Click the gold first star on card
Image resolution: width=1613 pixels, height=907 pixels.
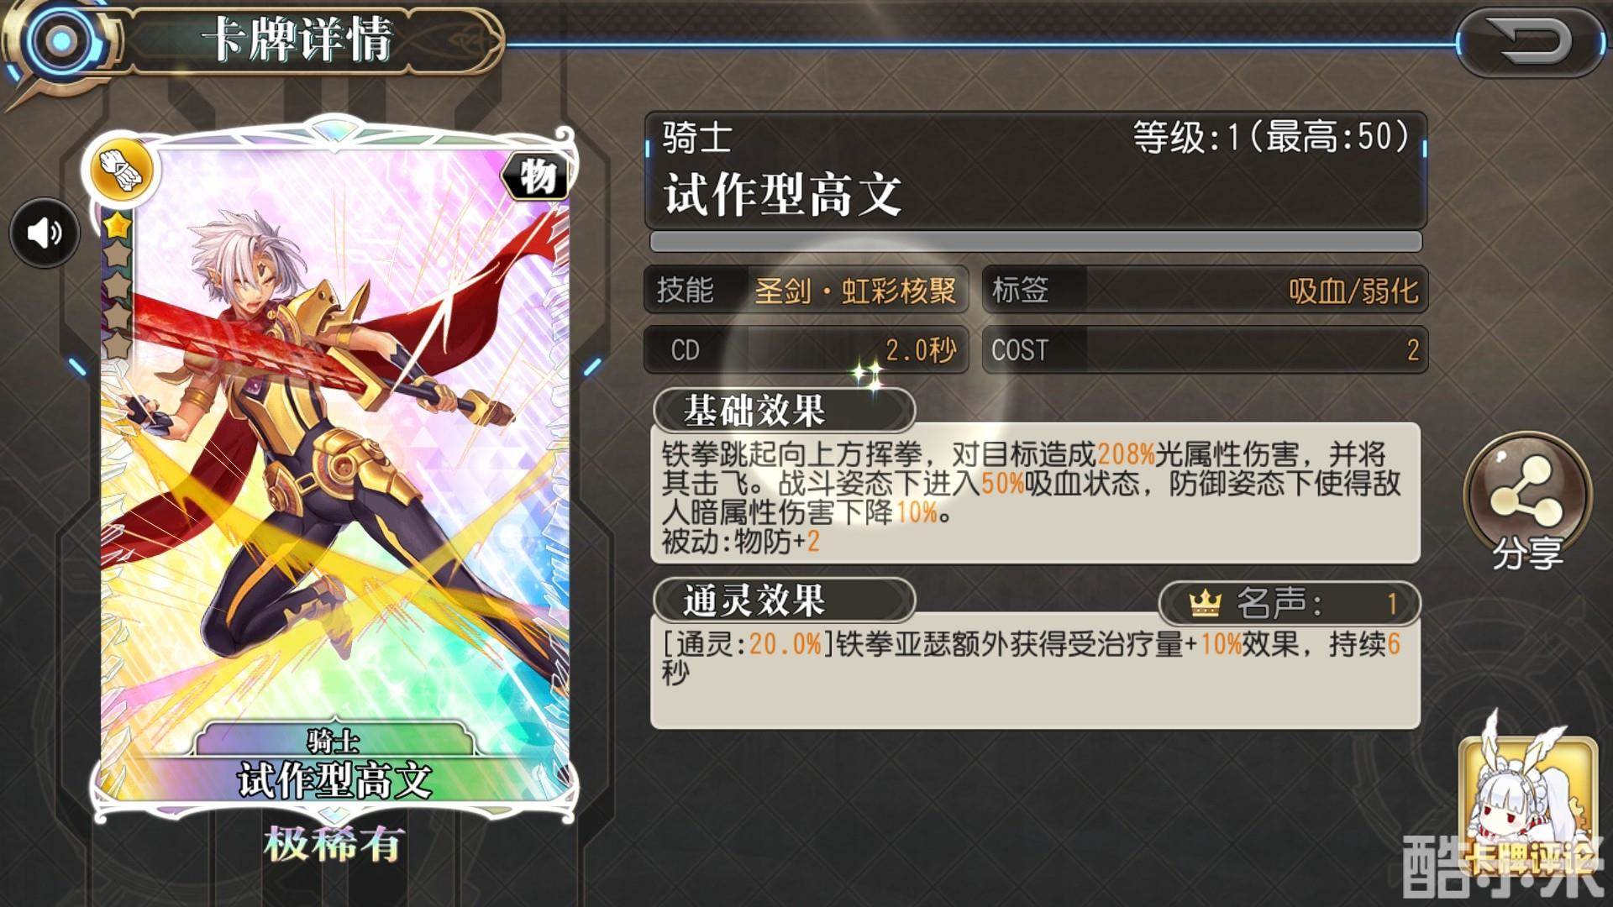point(117,225)
